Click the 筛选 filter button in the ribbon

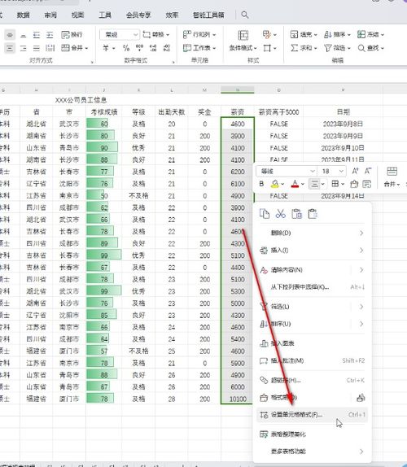point(336,48)
